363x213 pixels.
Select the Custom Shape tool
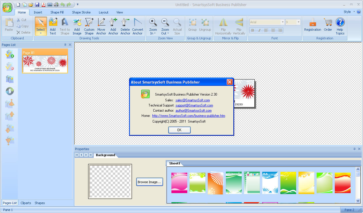89,26
